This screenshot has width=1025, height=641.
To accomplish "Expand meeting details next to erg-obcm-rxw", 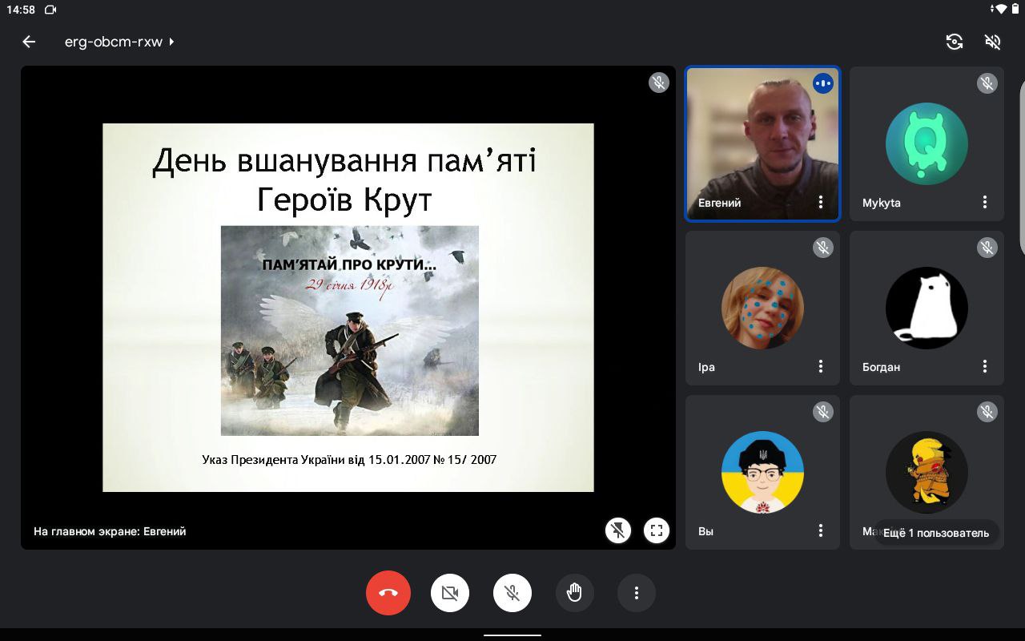I will point(171,42).
